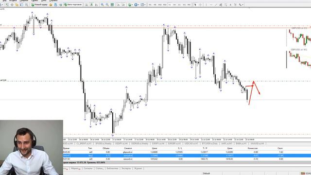Select the text tool
The image size is (311, 175).
(230, 5)
